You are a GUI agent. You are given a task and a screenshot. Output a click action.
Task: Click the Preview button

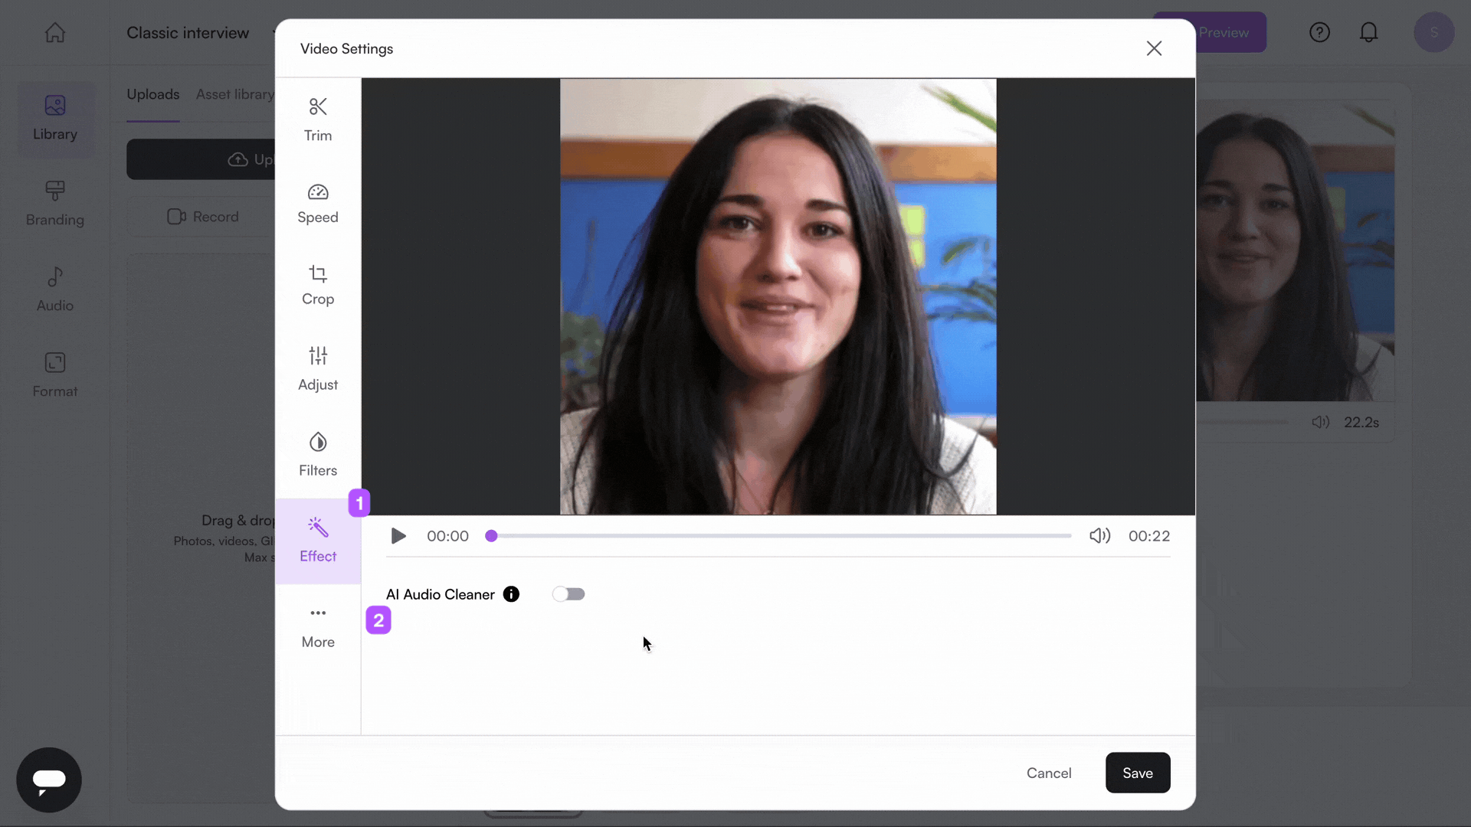(1230, 32)
